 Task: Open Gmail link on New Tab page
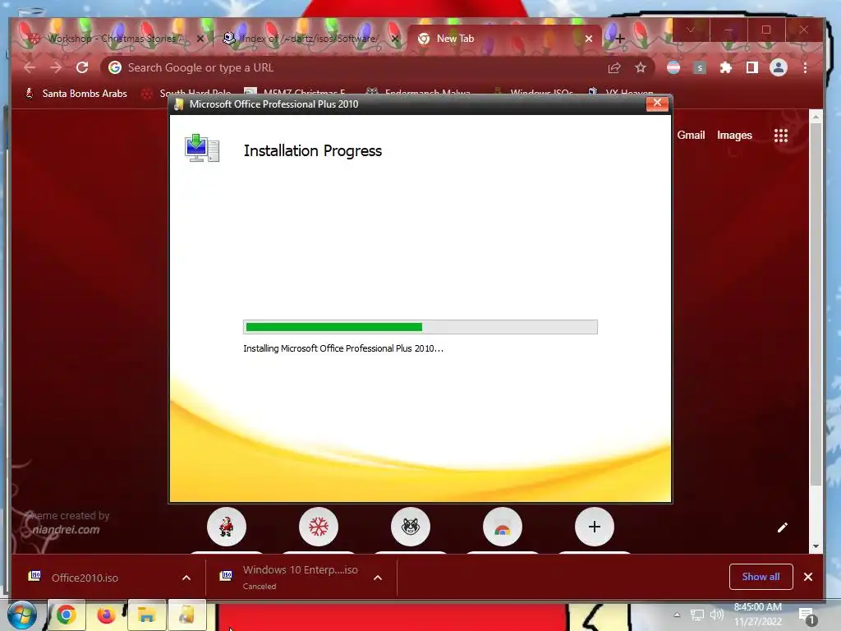pyautogui.click(x=691, y=136)
